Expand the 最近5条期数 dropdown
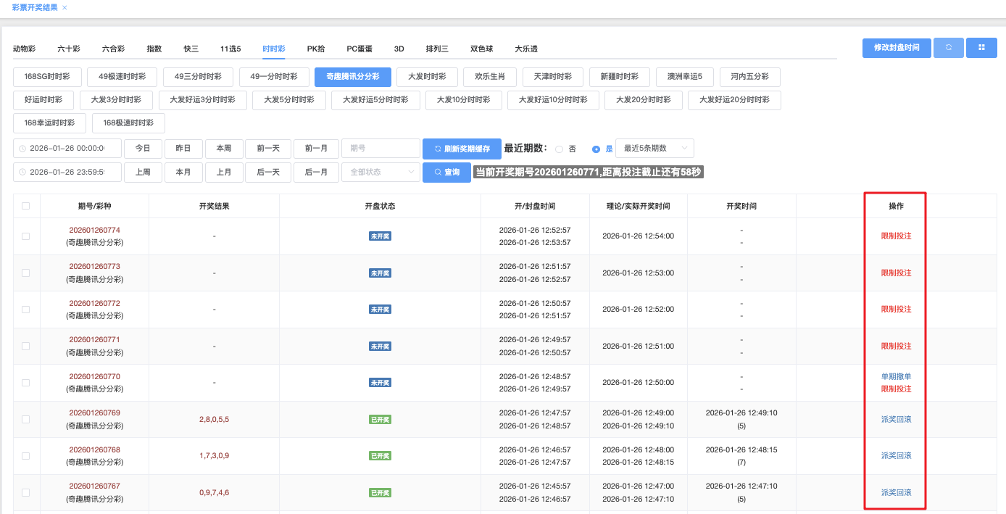This screenshot has width=1006, height=514. 654,149
